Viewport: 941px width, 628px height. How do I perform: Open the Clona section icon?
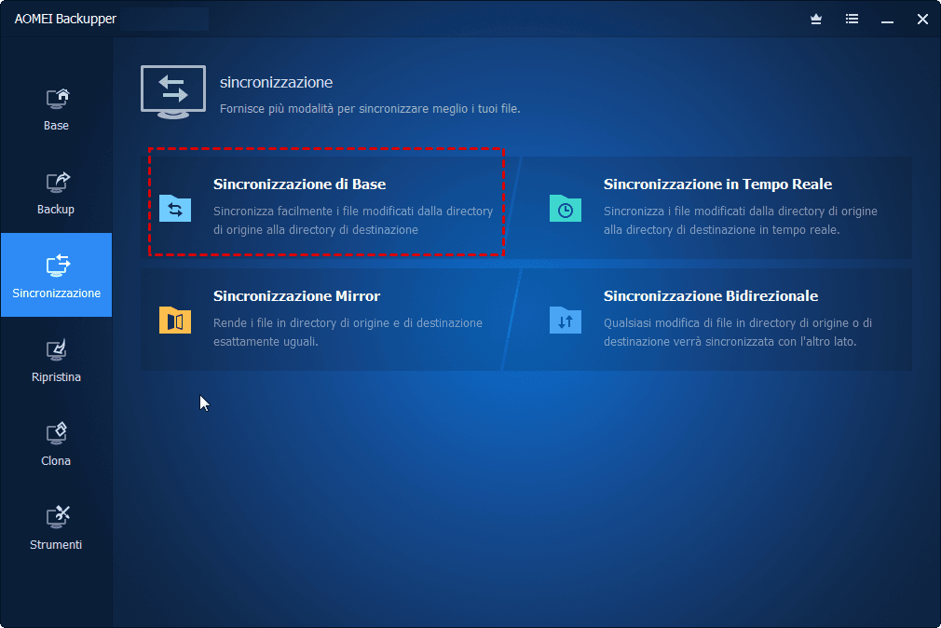tap(57, 433)
